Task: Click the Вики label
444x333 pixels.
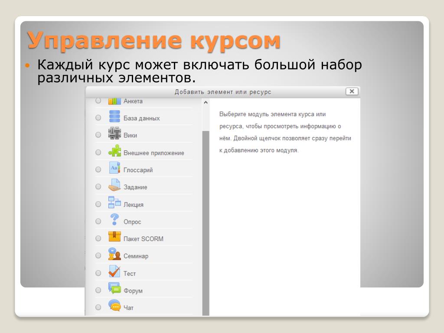Action: (x=130, y=135)
